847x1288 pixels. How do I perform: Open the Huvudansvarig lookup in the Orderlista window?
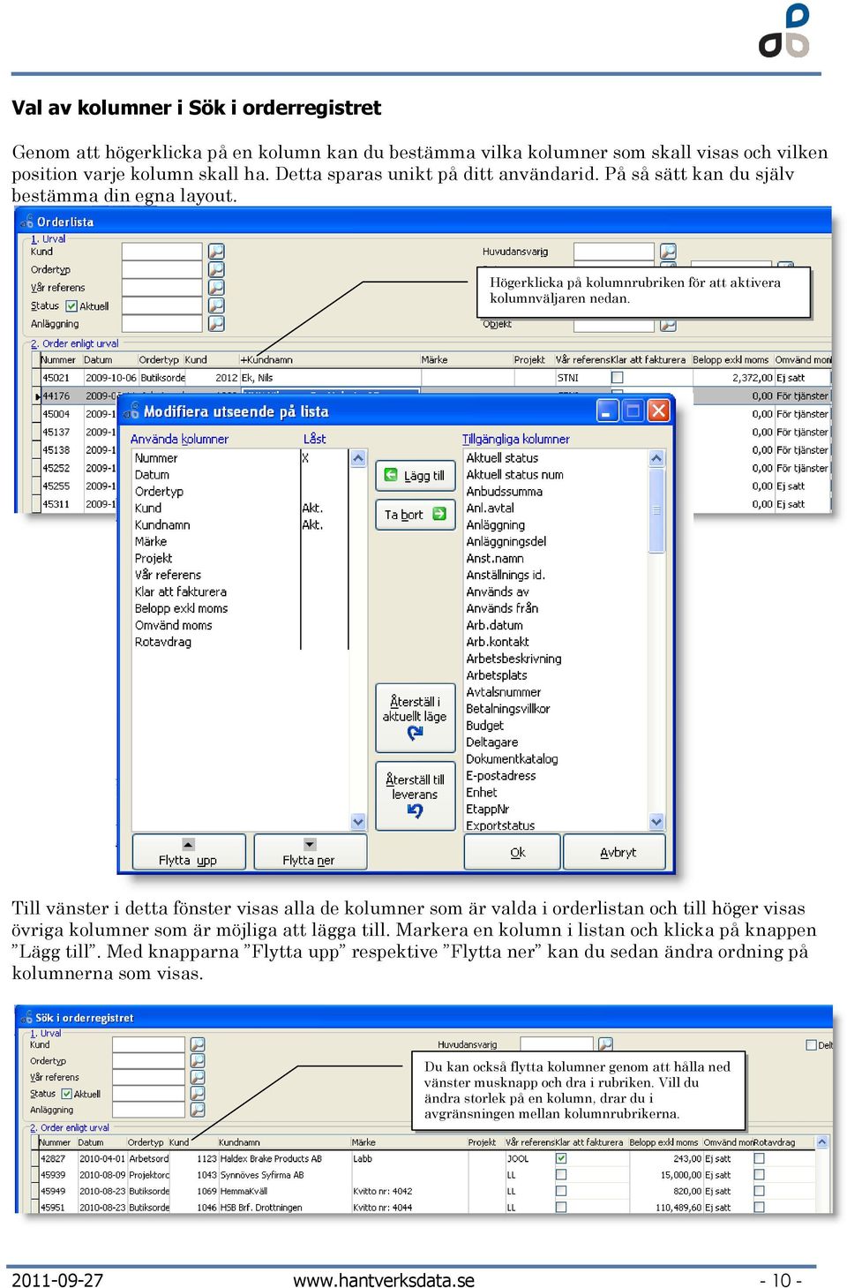(x=668, y=252)
